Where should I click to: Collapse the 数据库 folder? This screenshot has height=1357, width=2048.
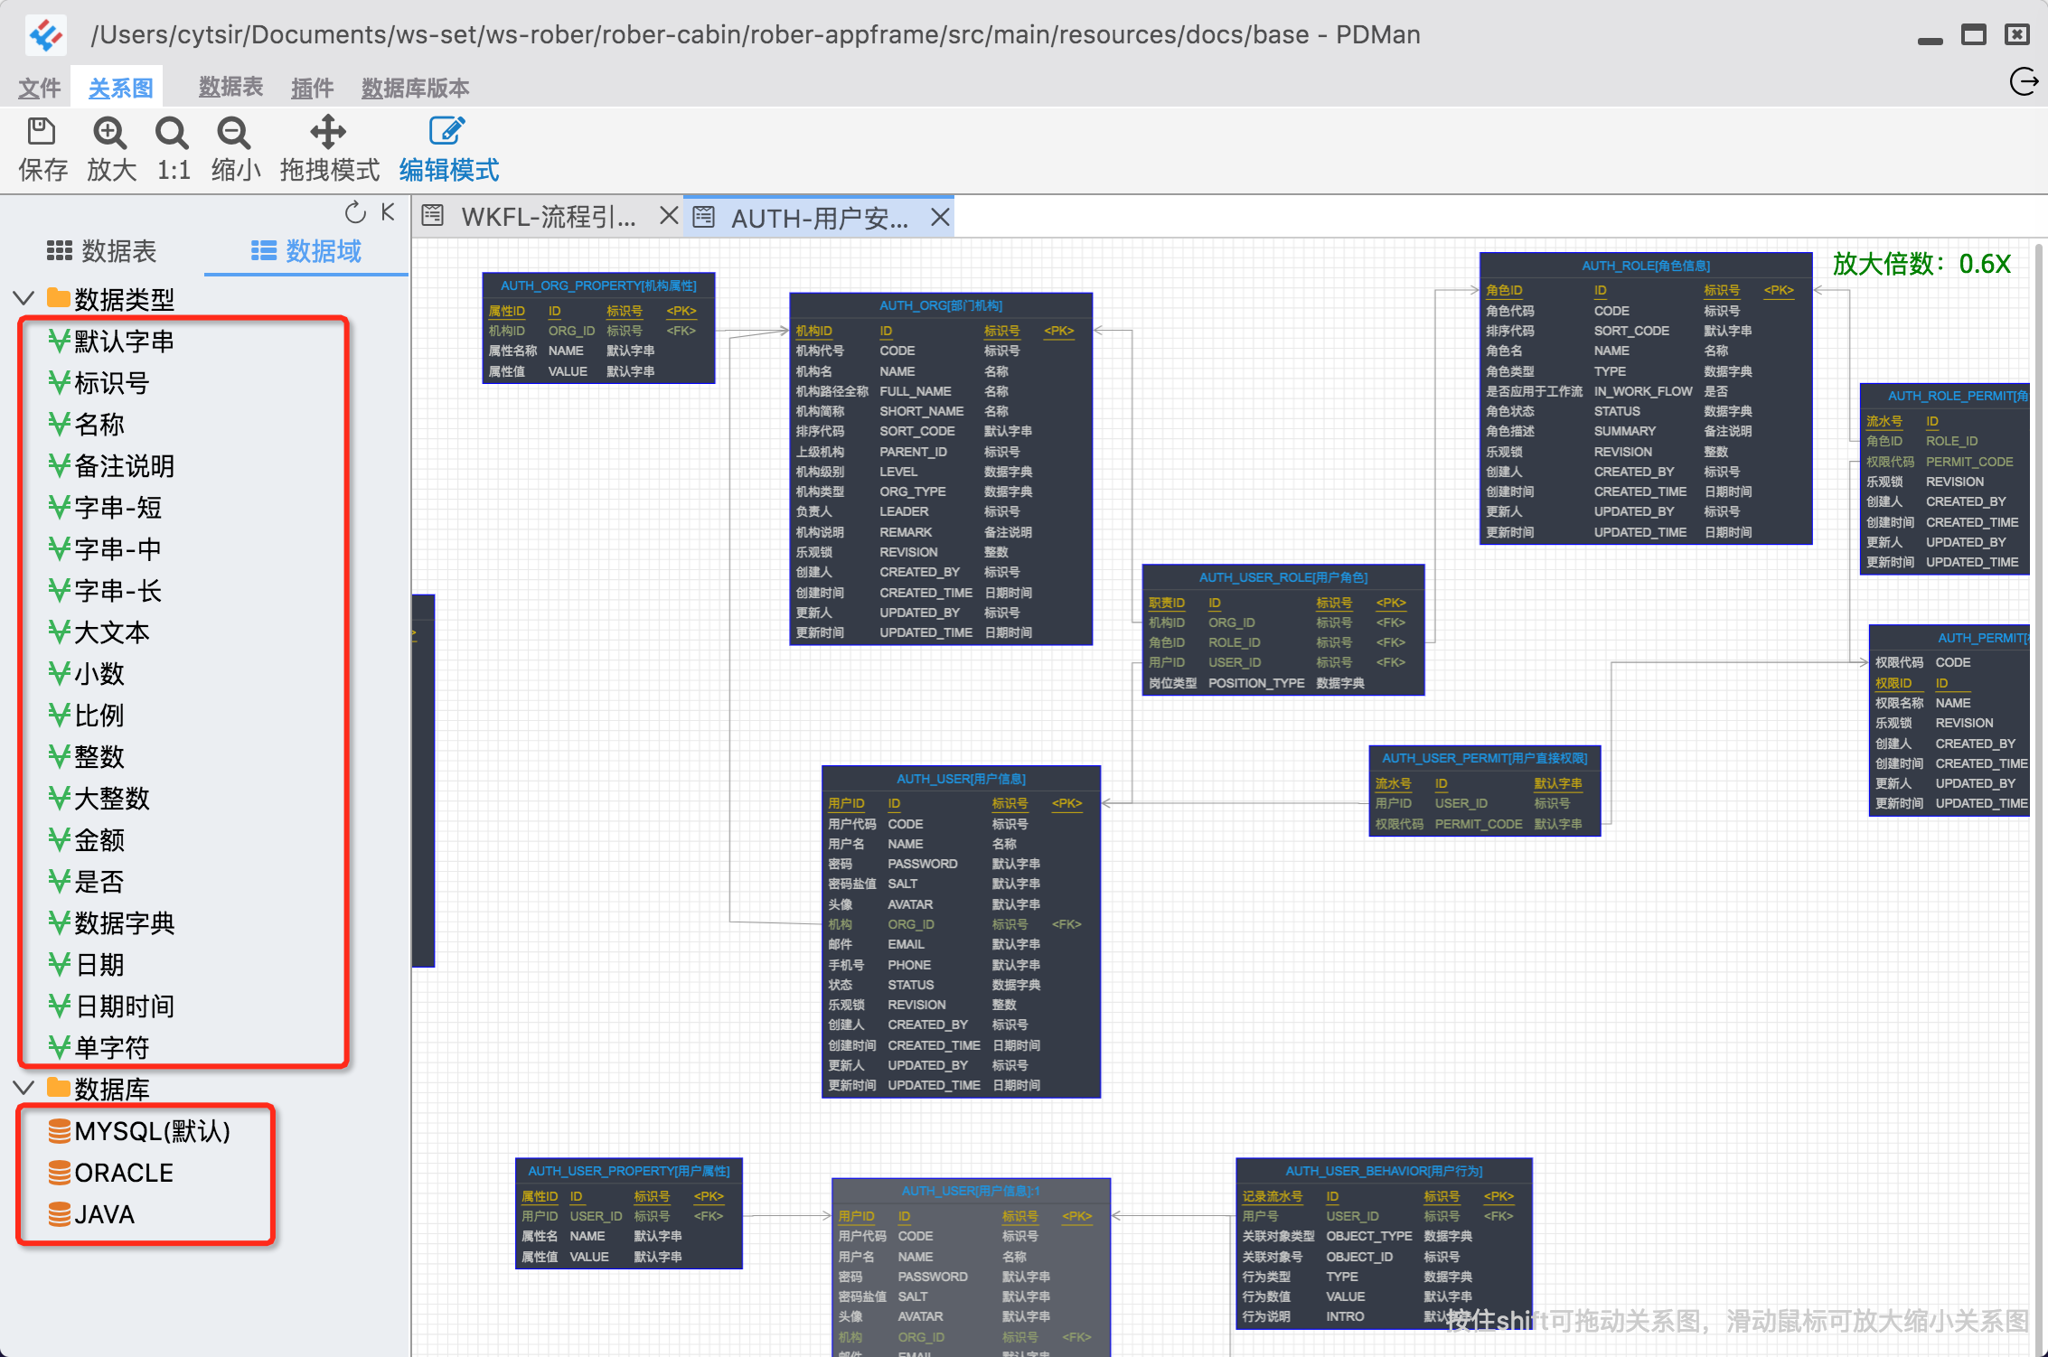coord(24,1088)
